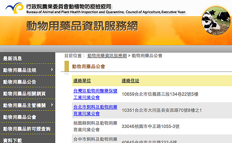This screenshot has width=232, height=143.
Task: Select address 10351台北市大同區長安西路70號8樓之1
Action: click(x=162, y=110)
